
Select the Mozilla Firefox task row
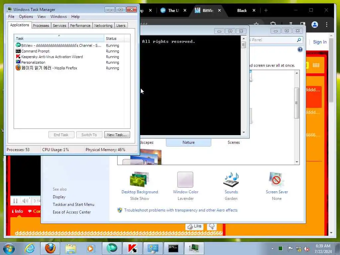pos(69,68)
